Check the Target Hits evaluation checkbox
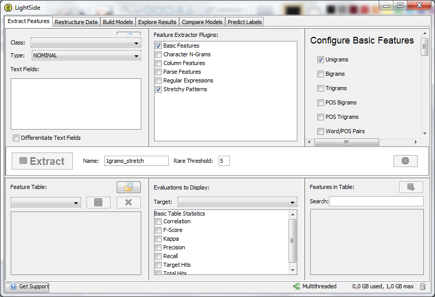435x297 pixels. 159,265
